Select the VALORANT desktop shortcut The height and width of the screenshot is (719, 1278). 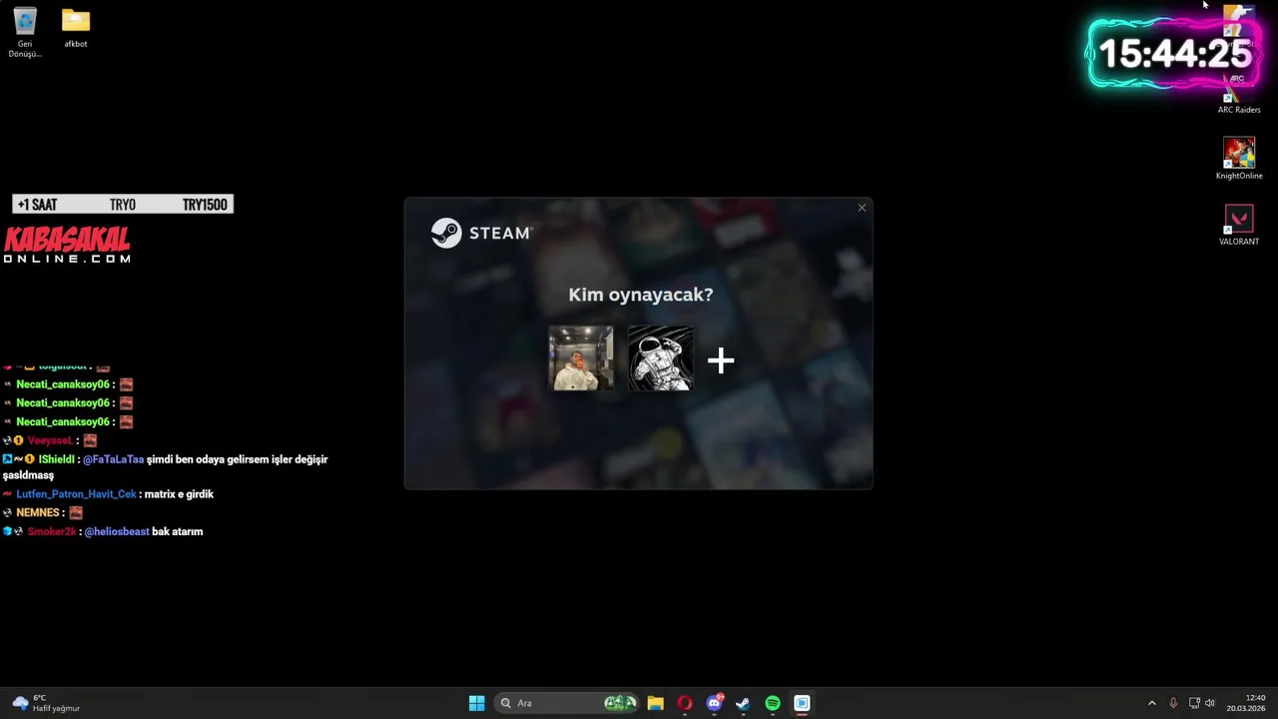[x=1239, y=226]
